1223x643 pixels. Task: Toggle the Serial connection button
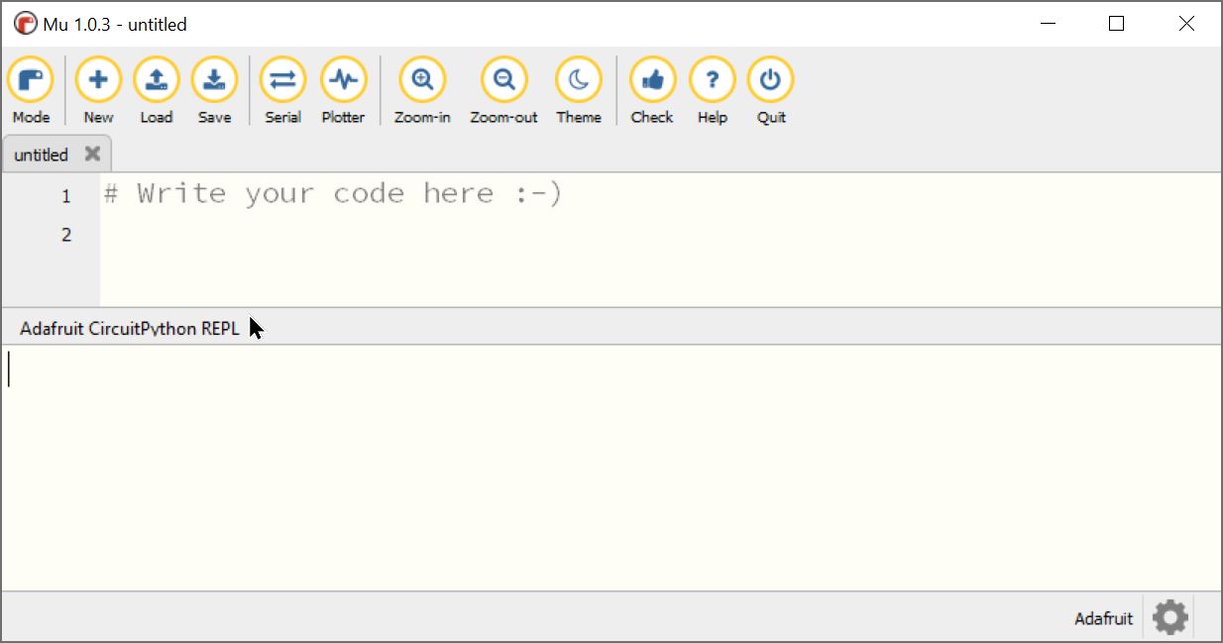282,90
